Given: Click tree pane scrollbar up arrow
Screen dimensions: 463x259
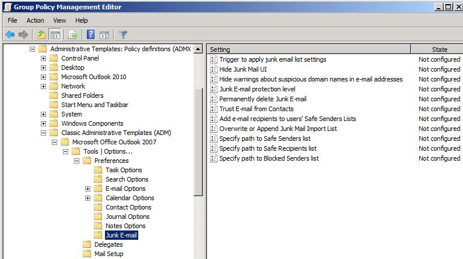Looking at the screenshot, I should click(x=198, y=49).
